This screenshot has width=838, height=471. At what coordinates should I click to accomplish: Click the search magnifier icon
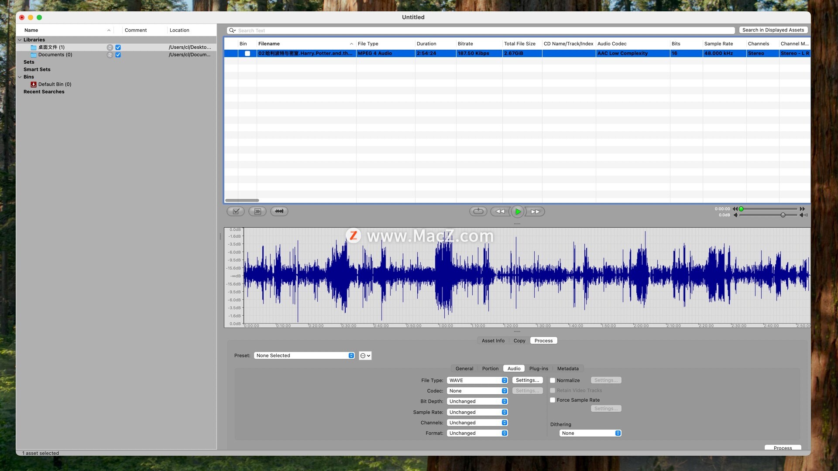[232, 31]
